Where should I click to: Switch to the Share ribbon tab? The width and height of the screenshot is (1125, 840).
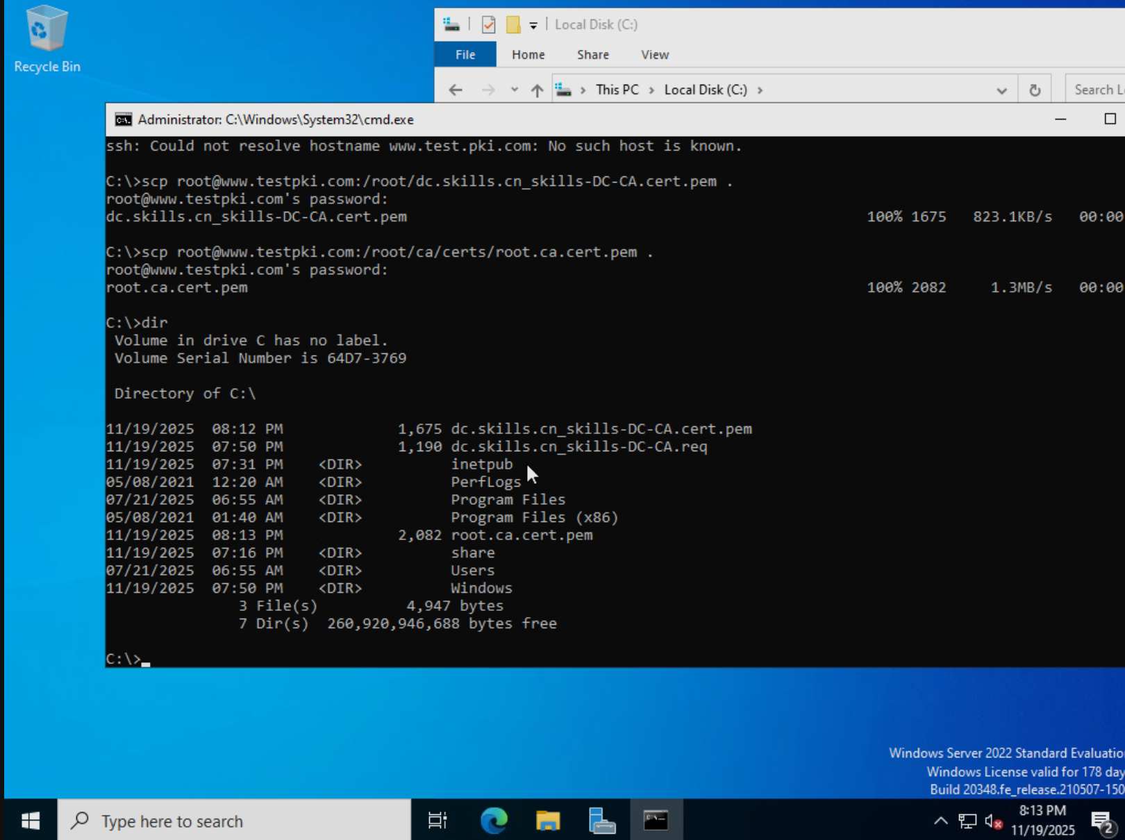click(x=593, y=54)
